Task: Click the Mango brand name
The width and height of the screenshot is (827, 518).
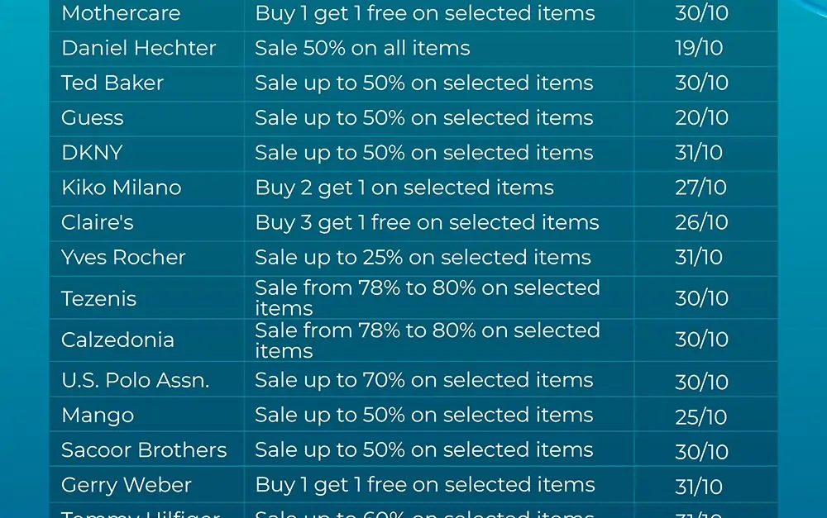Action: tap(98, 416)
